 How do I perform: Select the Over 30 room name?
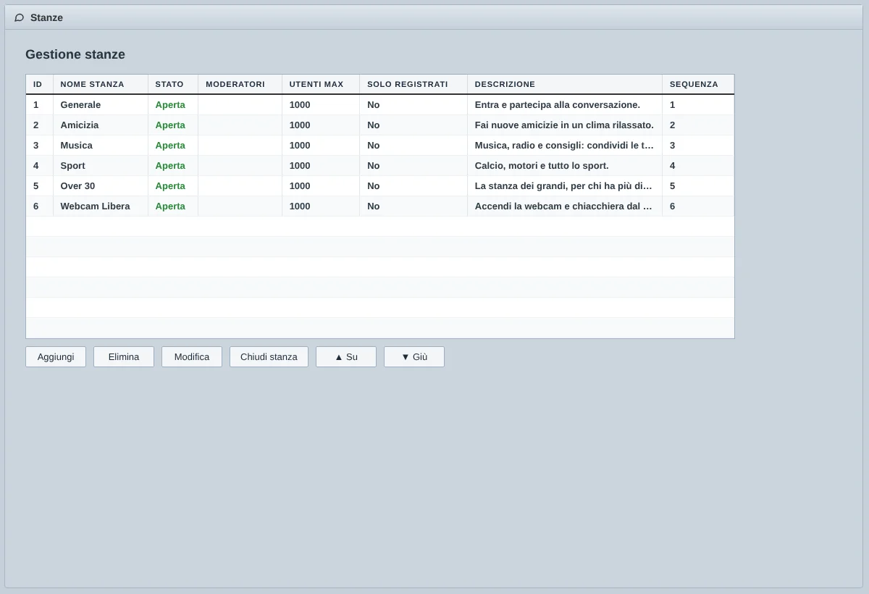[77, 186]
